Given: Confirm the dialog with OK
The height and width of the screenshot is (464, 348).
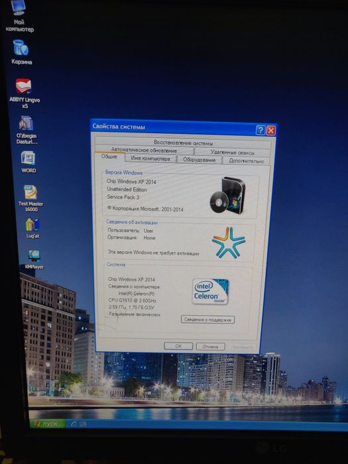Looking at the screenshot, I should coord(178,346).
